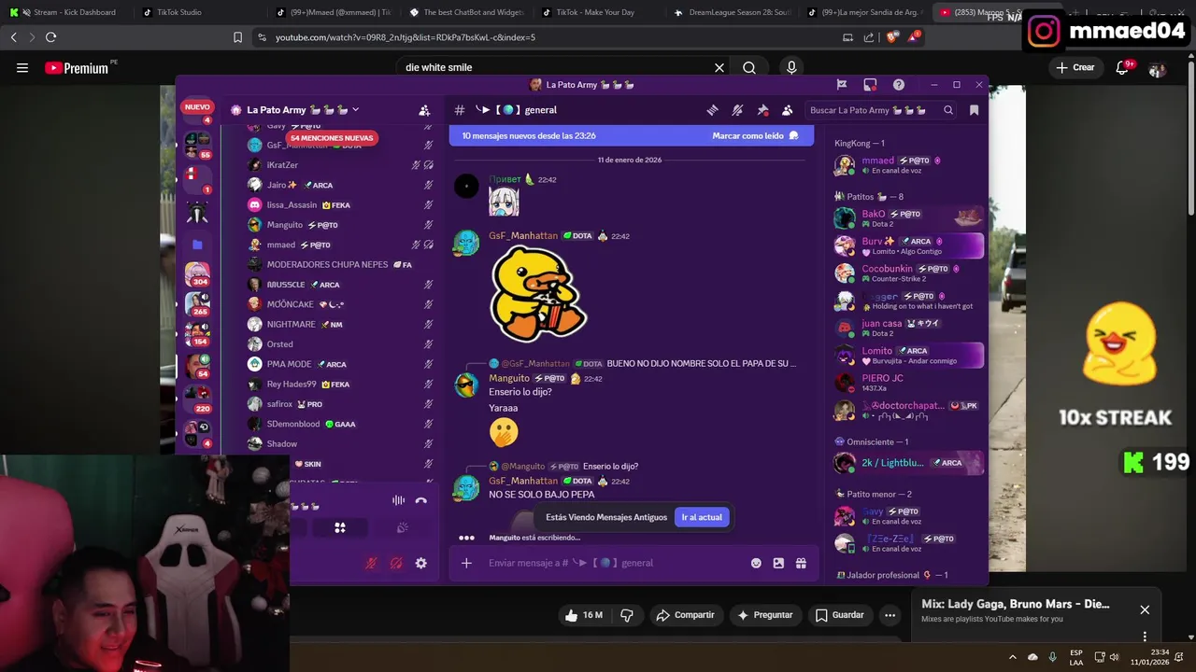The height and width of the screenshot is (672, 1196).
Task: Dislike the YouTube video
Action: pos(627,615)
